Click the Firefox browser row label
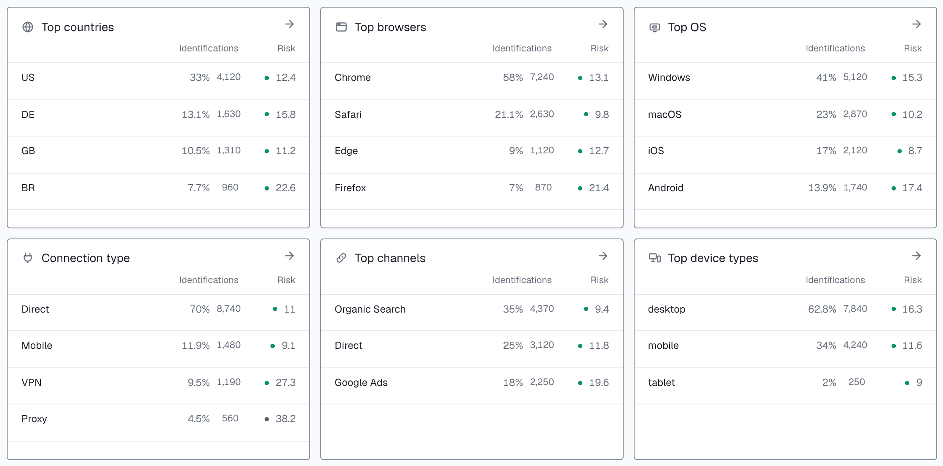Viewport: 943px width, 466px height. (350, 188)
